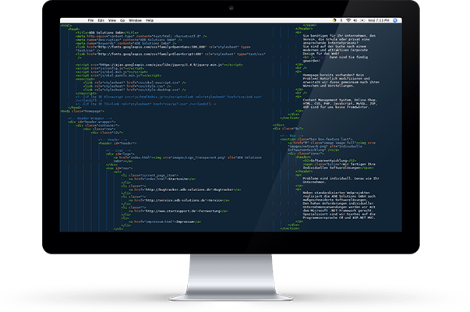Open the Window menu

135,20
